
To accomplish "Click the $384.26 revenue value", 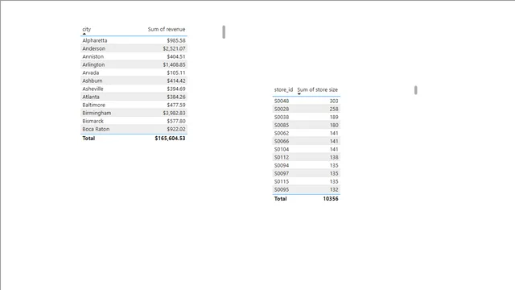I will 176,97.
